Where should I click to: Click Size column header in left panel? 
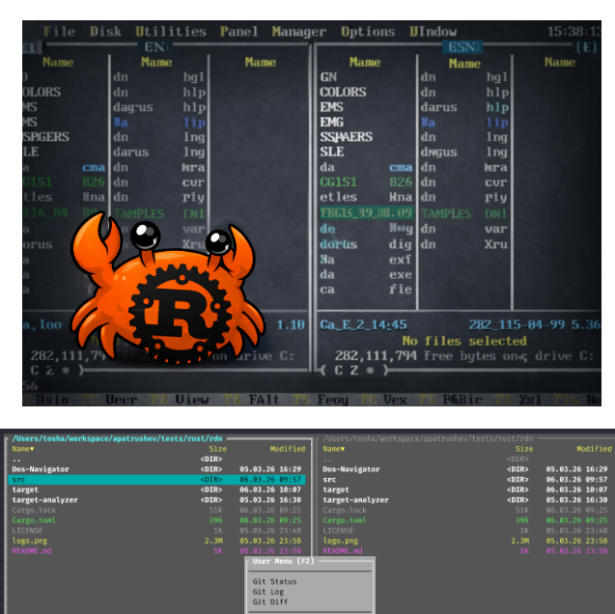tap(217, 449)
